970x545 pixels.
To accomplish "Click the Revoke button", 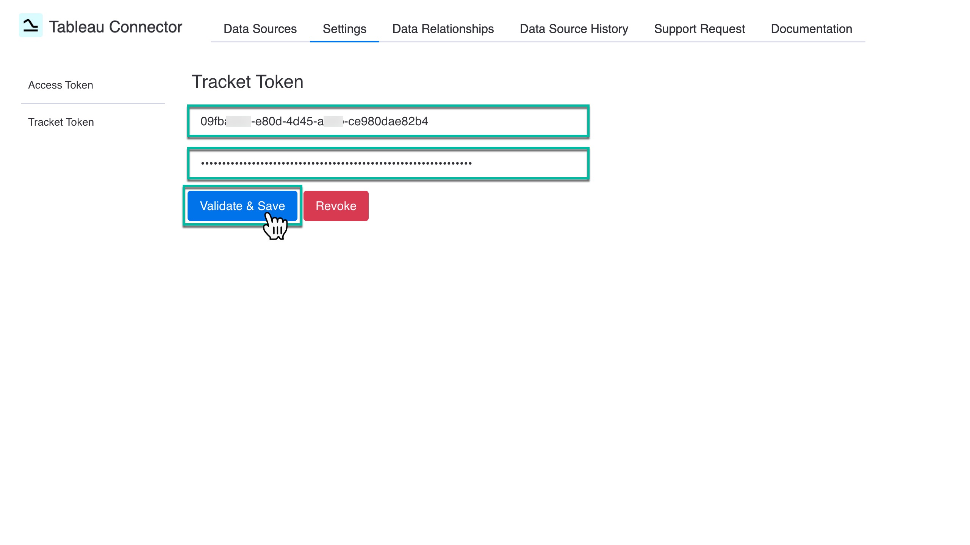I will pyautogui.click(x=336, y=206).
